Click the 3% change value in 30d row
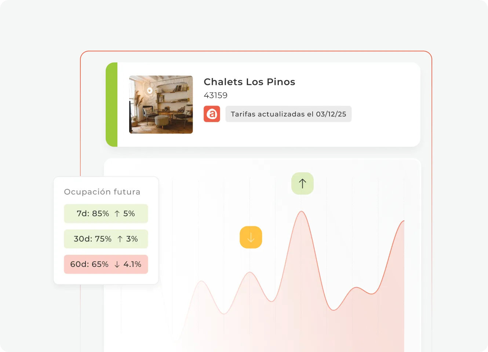Viewport: 488px width, 352px height. tap(132, 239)
